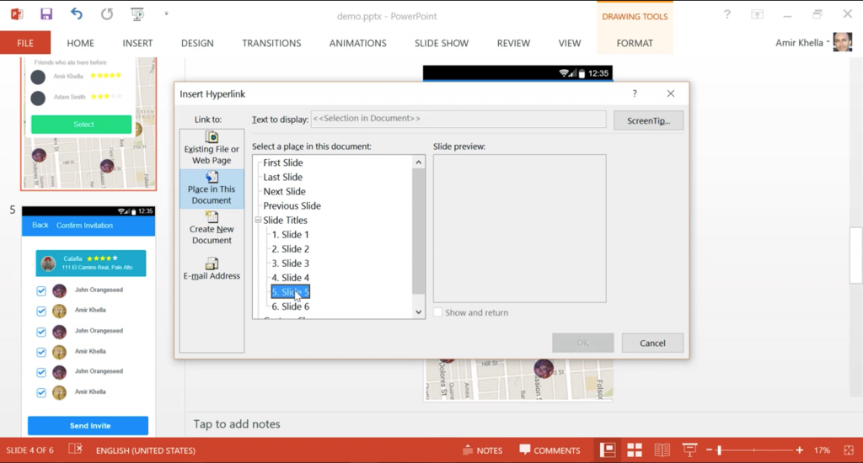Open the TRANSITIONS tab
The image size is (863, 463).
pyautogui.click(x=271, y=43)
